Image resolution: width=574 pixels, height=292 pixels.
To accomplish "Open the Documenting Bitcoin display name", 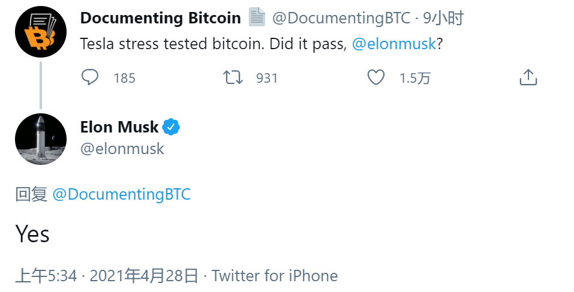I will tap(160, 18).
